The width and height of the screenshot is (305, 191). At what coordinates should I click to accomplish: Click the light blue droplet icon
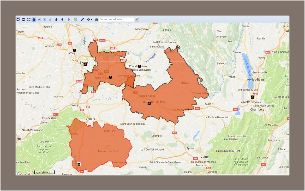coord(50,20)
